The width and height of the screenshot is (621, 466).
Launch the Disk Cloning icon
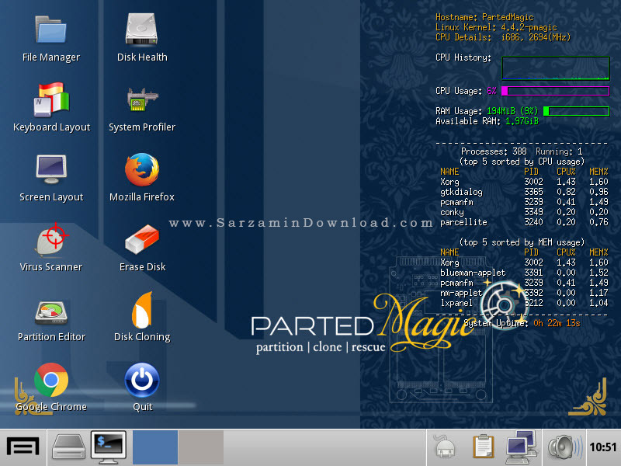point(142,310)
